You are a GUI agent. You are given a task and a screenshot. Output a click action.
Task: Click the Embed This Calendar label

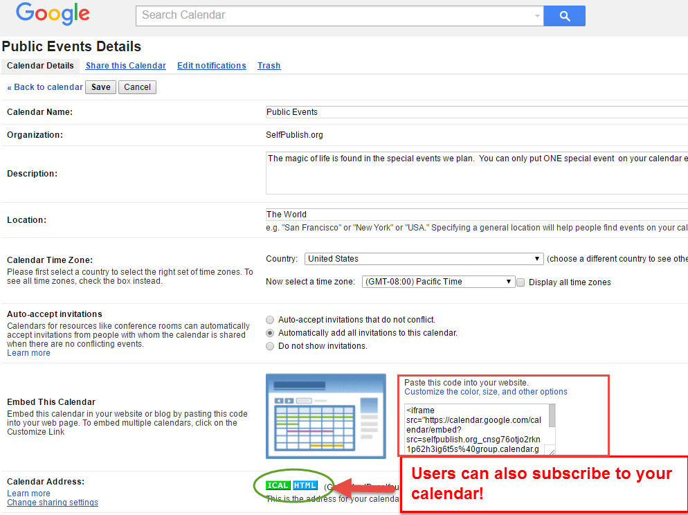point(51,402)
